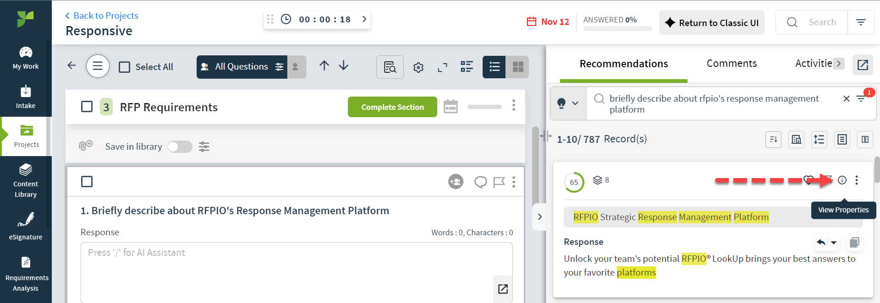Go to previous question with up arrow

click(x=324, y=65)
